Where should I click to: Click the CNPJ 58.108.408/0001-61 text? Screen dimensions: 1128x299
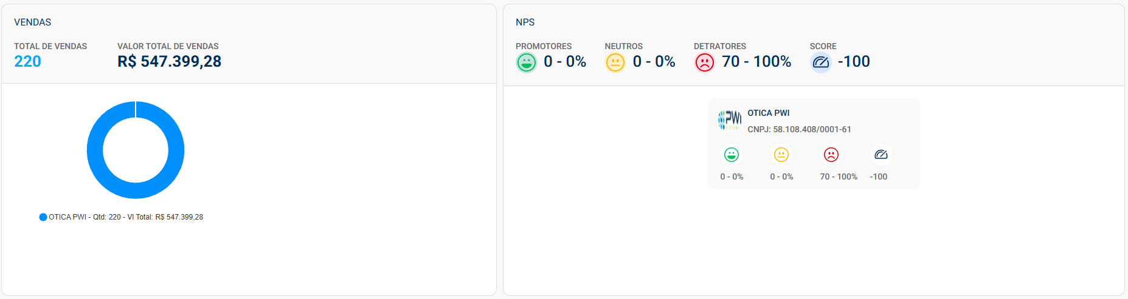tap(799, 129)
